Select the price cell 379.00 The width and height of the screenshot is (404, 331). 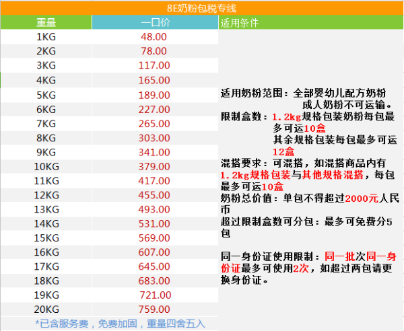155,167
